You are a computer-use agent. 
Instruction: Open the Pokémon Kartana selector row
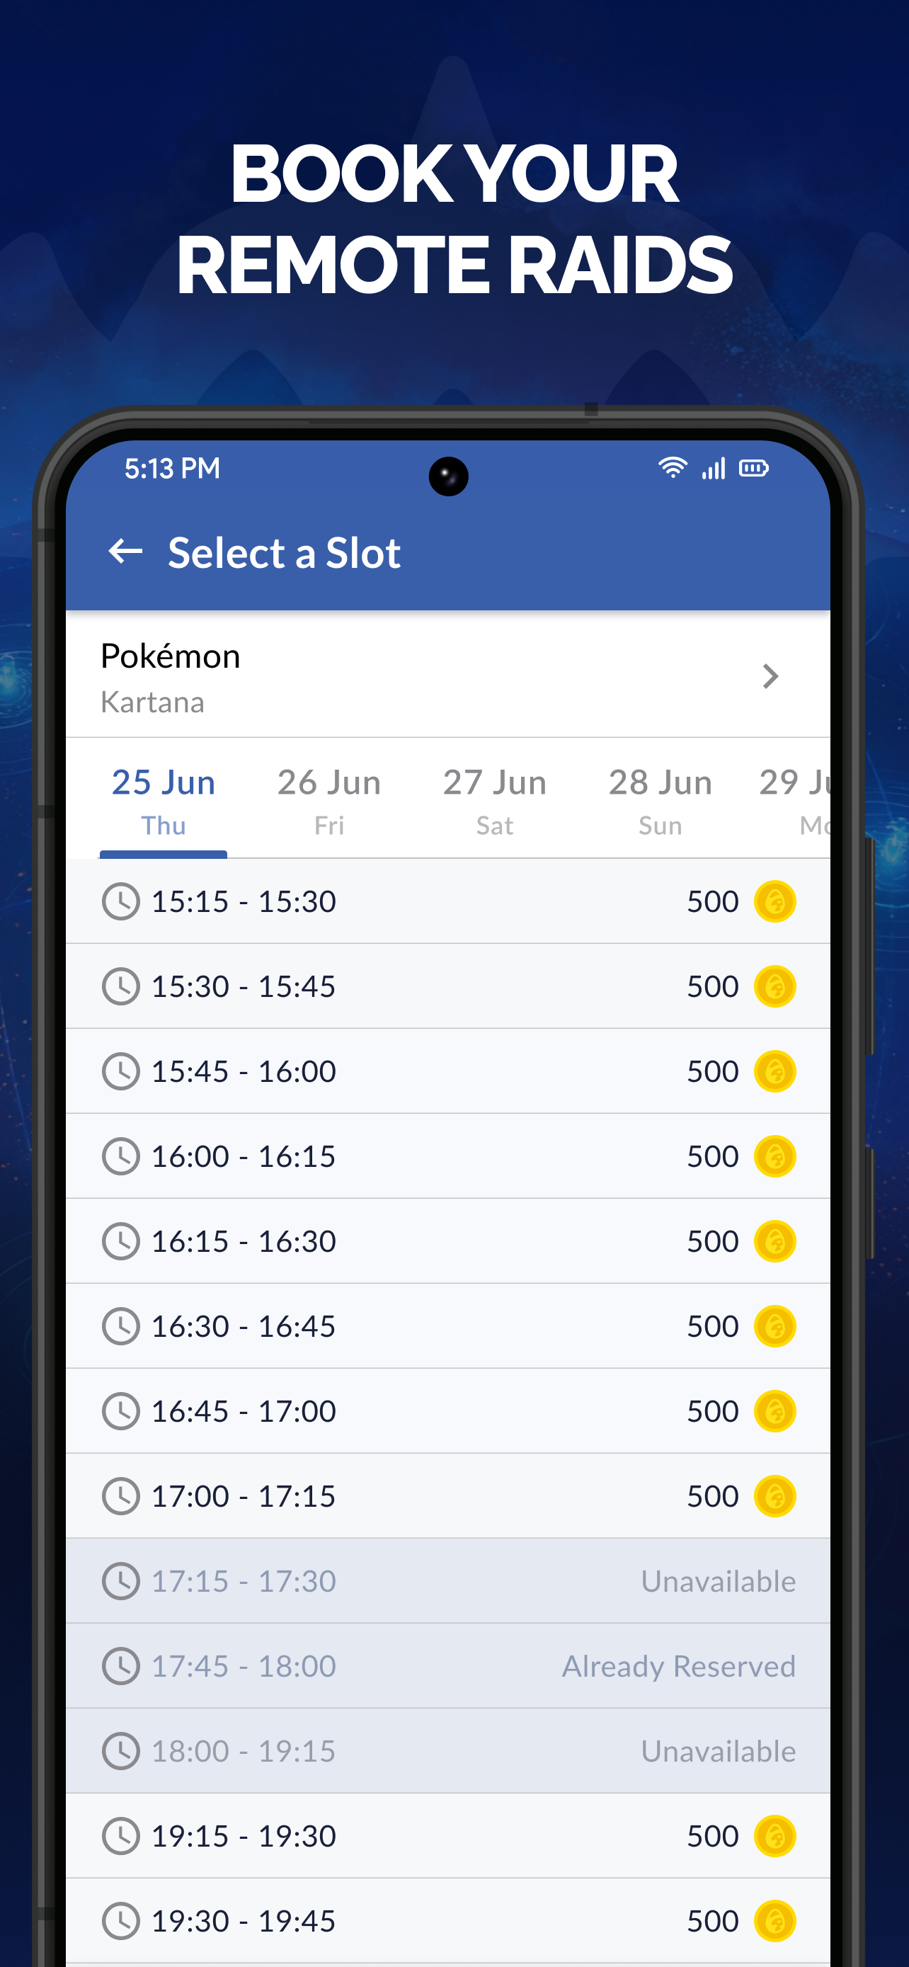tap(448, 675)
